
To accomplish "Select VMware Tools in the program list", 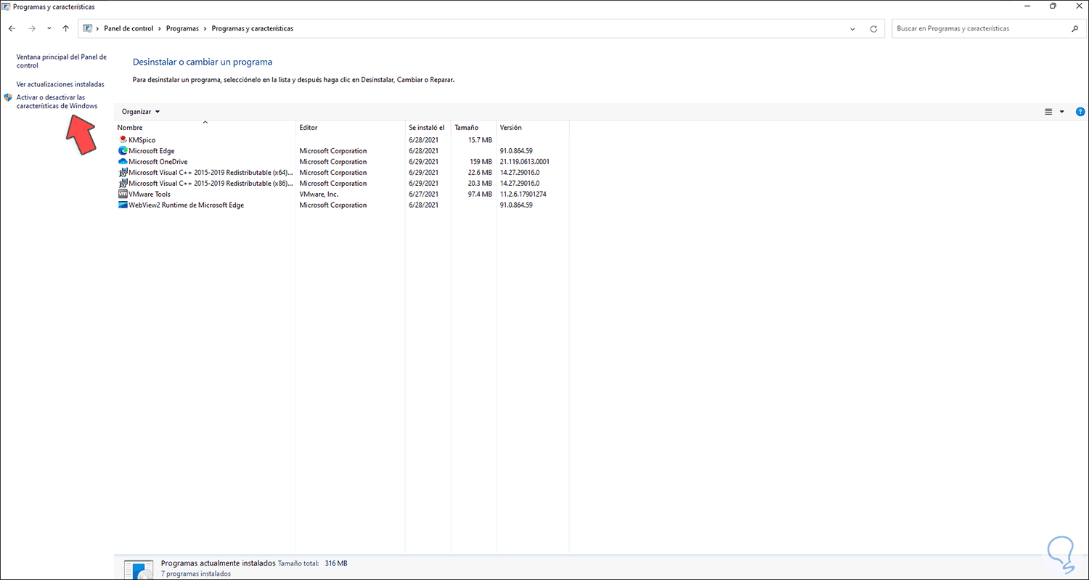I will point(342,195).
